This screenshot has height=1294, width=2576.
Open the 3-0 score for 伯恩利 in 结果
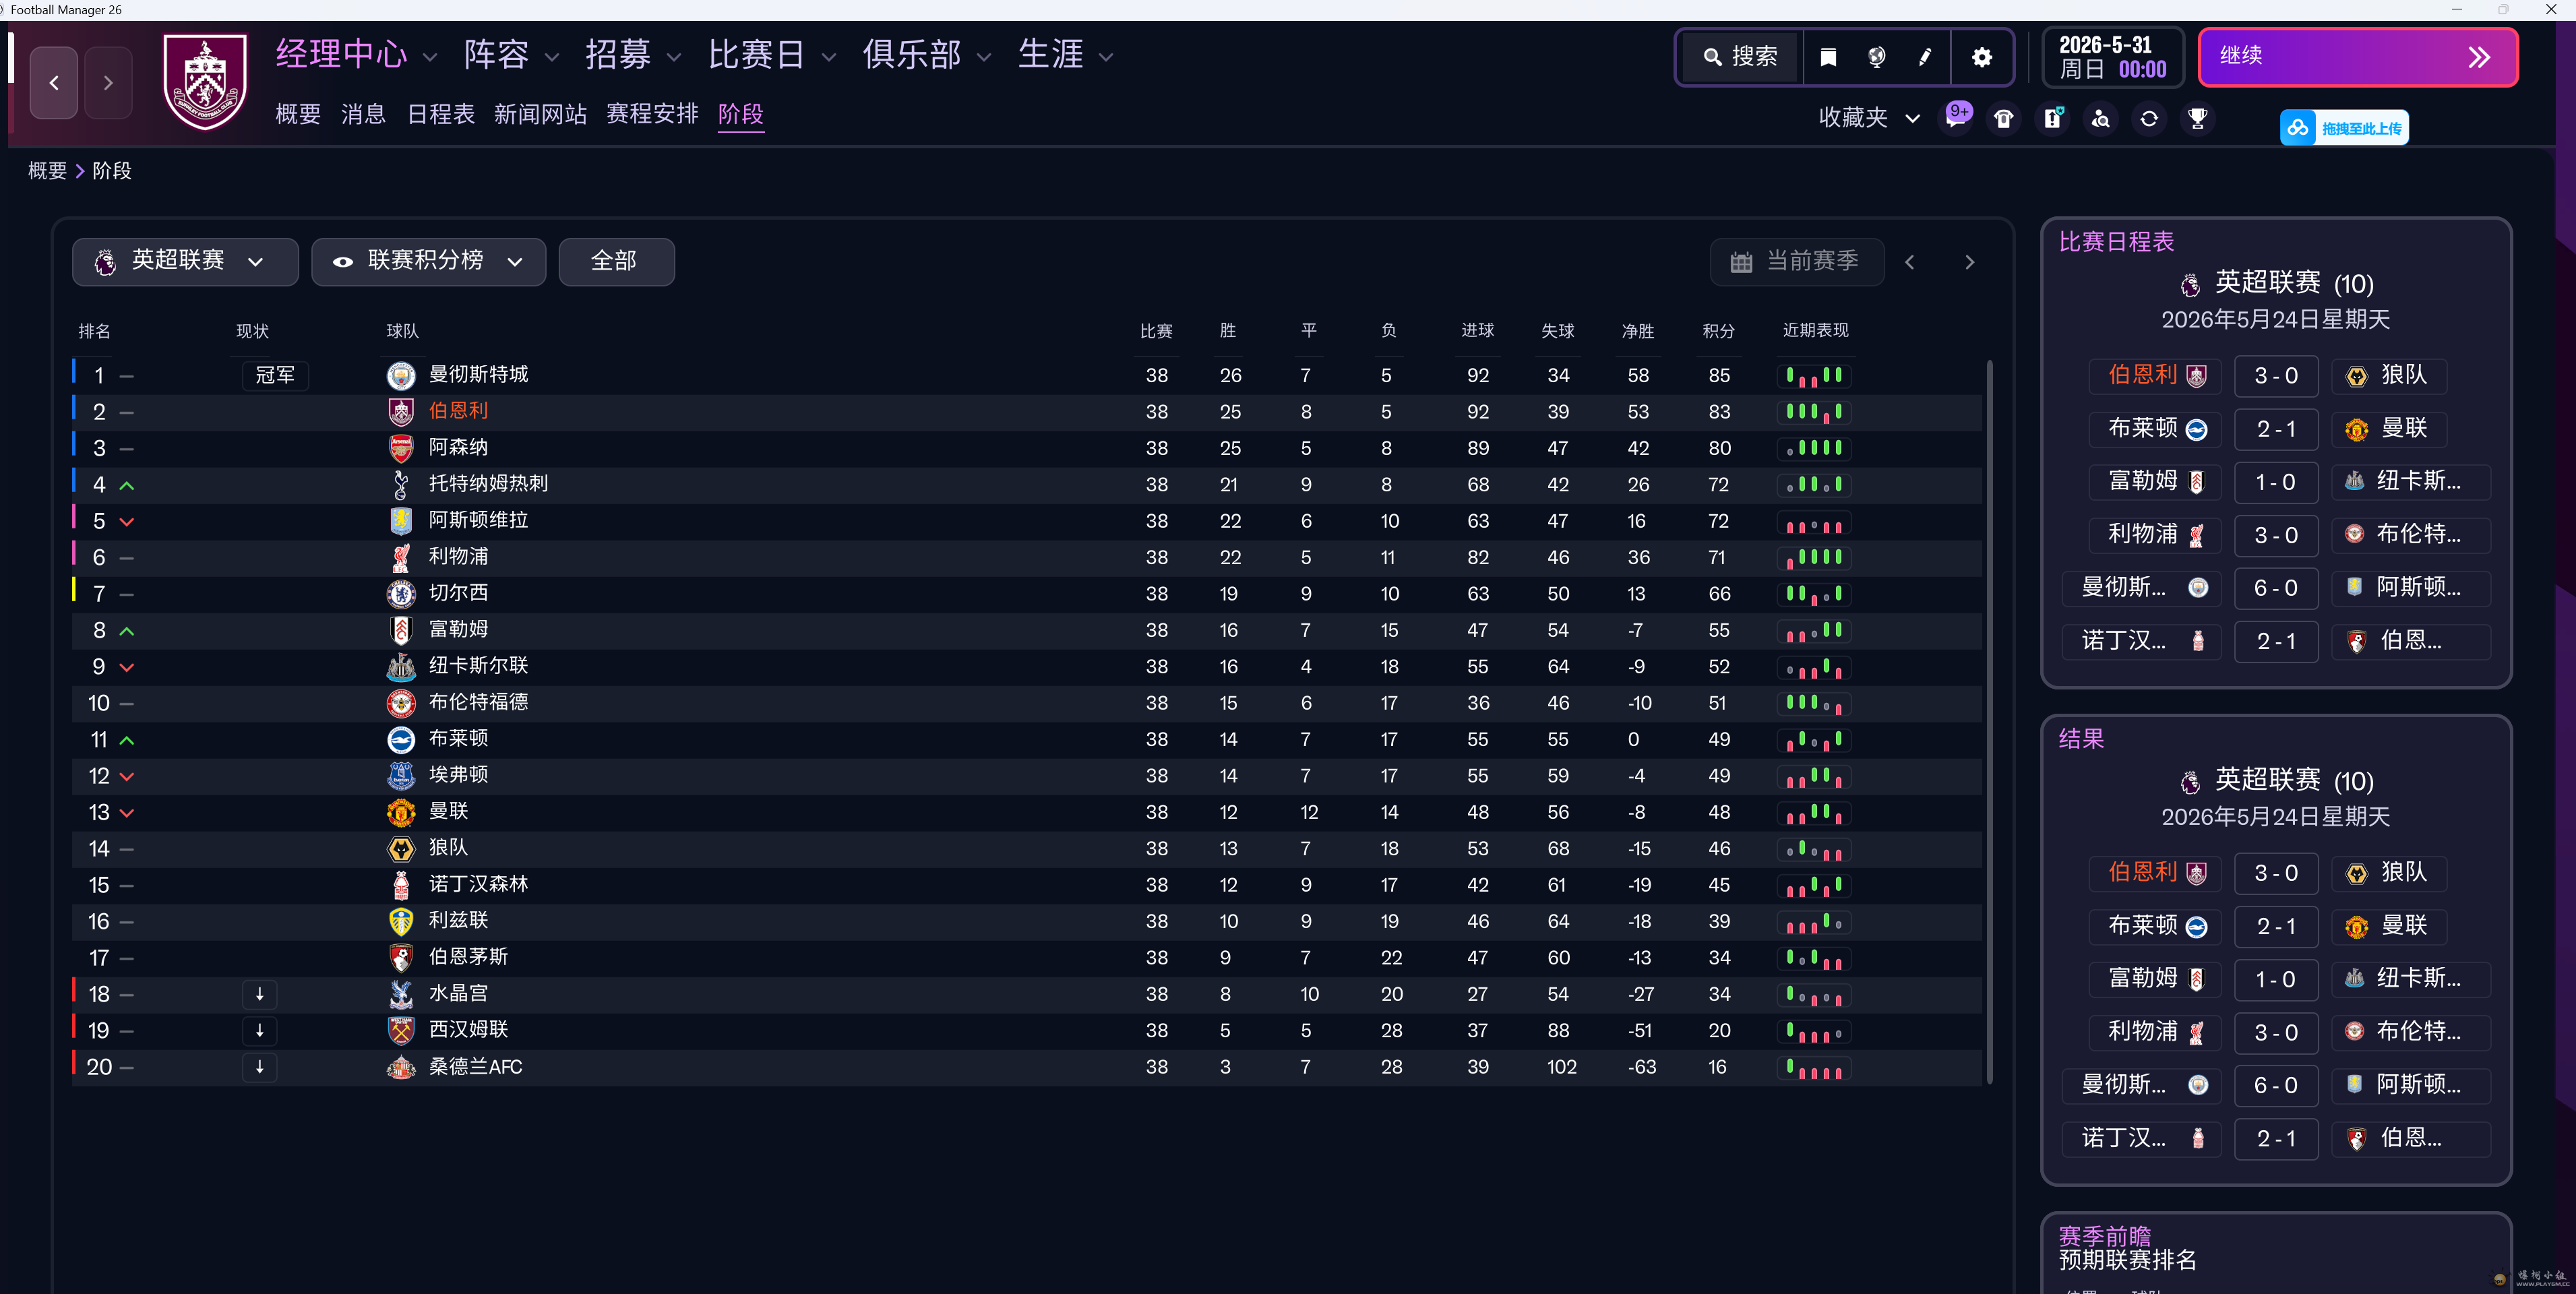[x=2276, y=873]
